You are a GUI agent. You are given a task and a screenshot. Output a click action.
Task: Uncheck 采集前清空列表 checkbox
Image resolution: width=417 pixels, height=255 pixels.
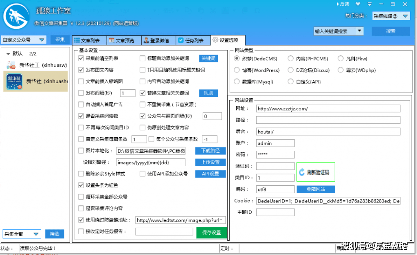coord(81,58)
